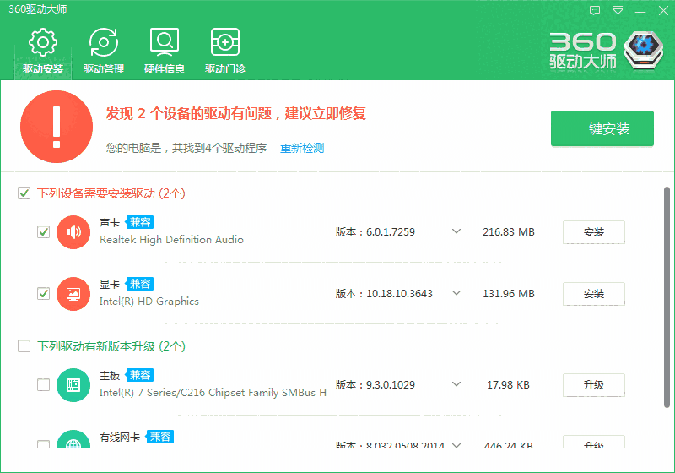Click 安装 for Intel(R) HD Graphics
The height and width of the screenshot is (473, 675).
click(594, 294)
